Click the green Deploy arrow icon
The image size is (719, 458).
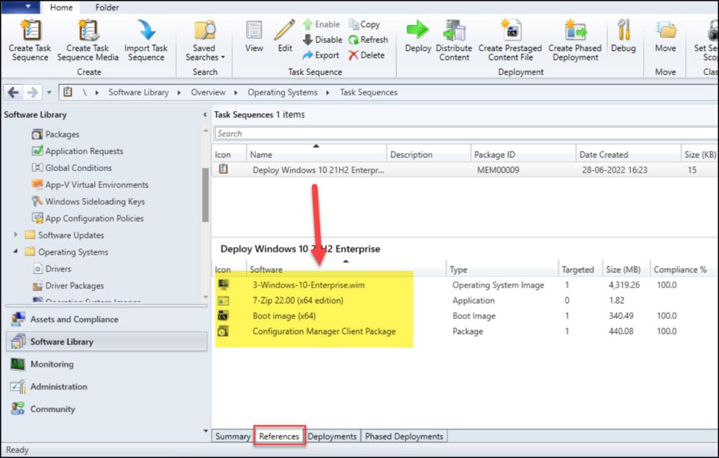[418, 30]
